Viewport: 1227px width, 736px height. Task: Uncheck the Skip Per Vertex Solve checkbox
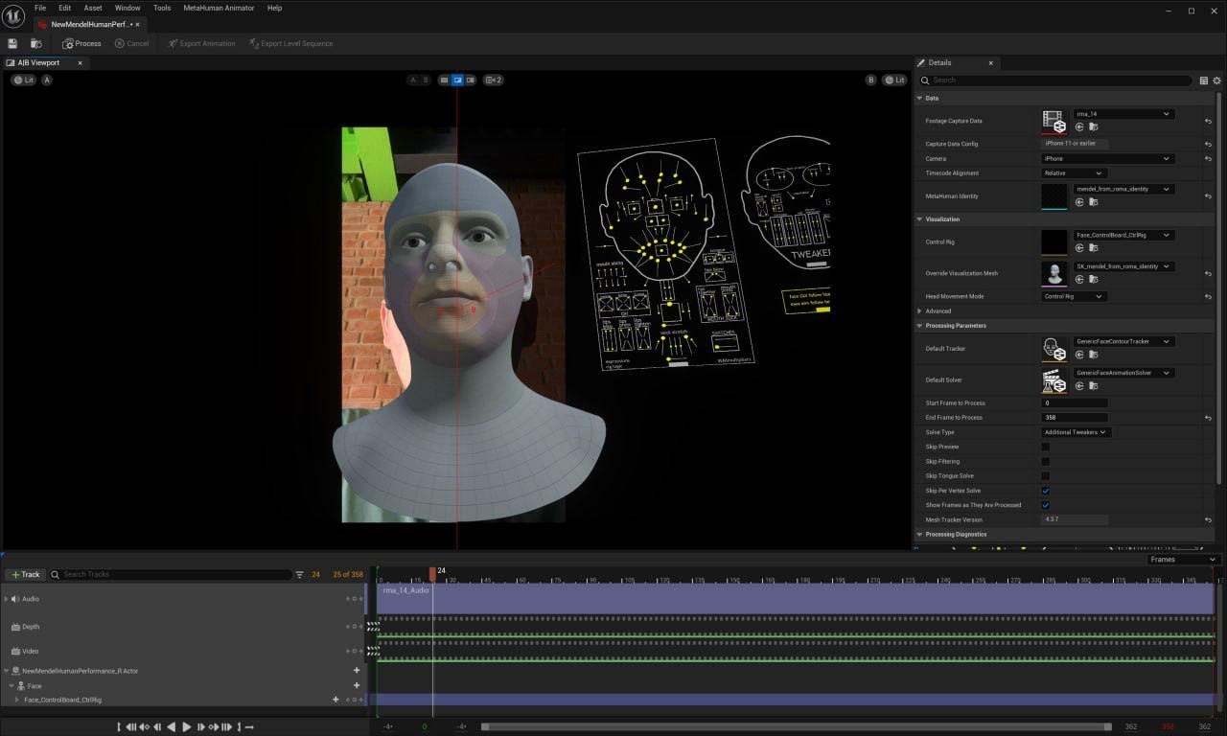tap(1045, 491)
